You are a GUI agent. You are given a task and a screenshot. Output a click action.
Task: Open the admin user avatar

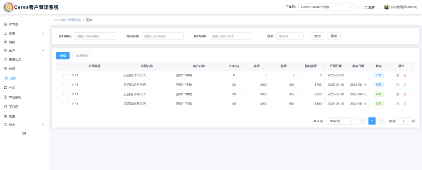(386, 7)
